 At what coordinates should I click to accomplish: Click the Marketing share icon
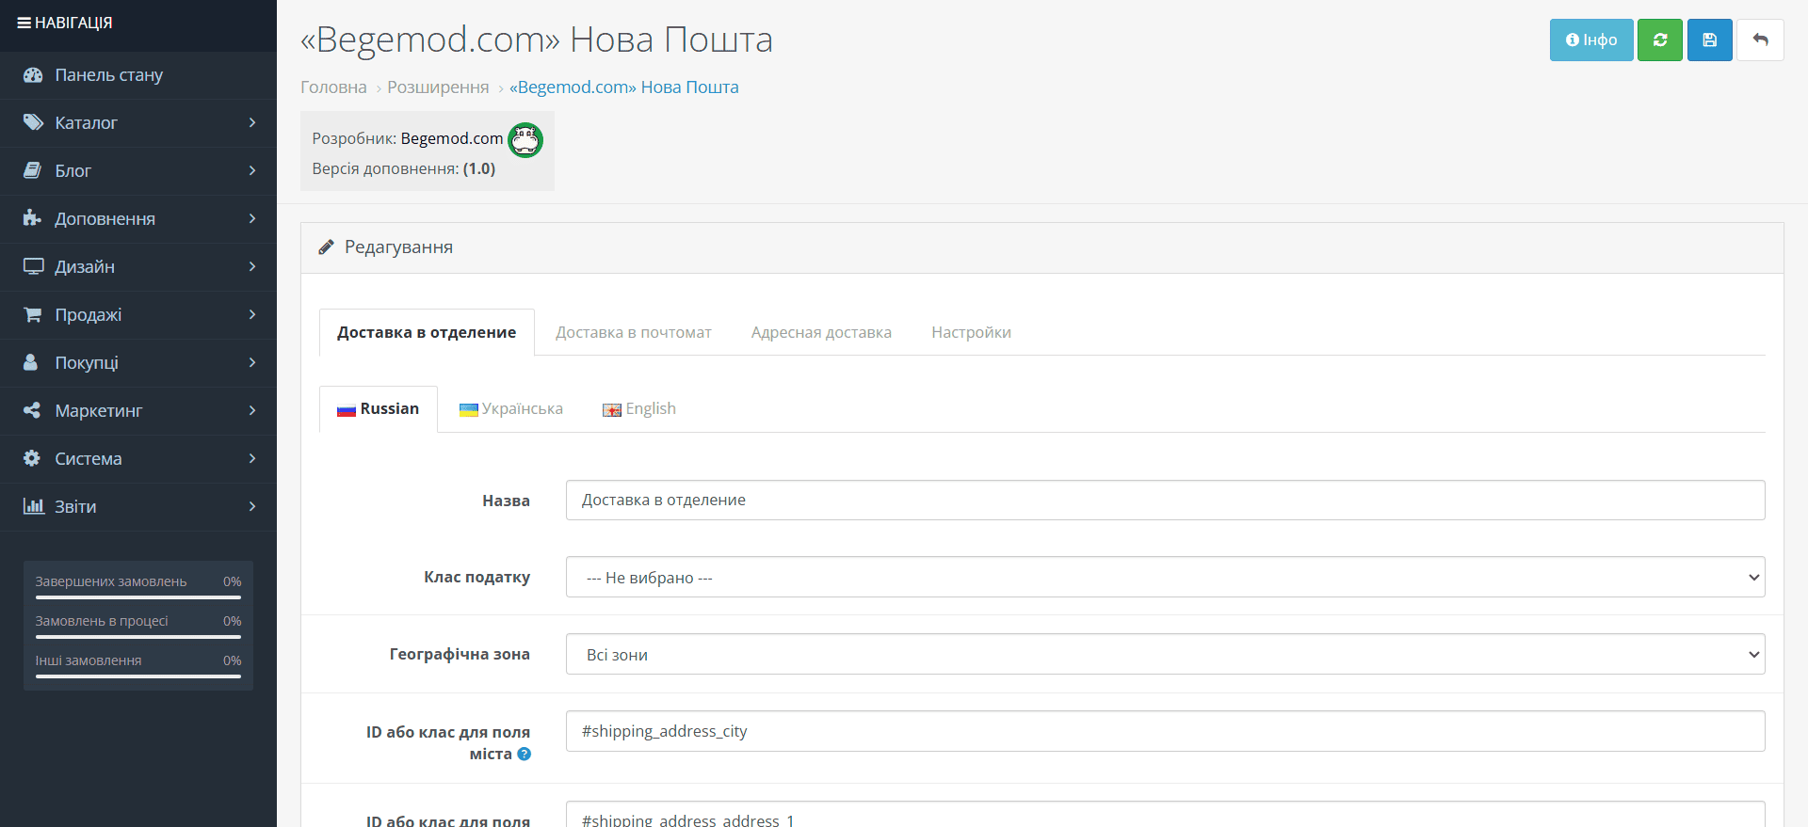(x=32, y=410)
